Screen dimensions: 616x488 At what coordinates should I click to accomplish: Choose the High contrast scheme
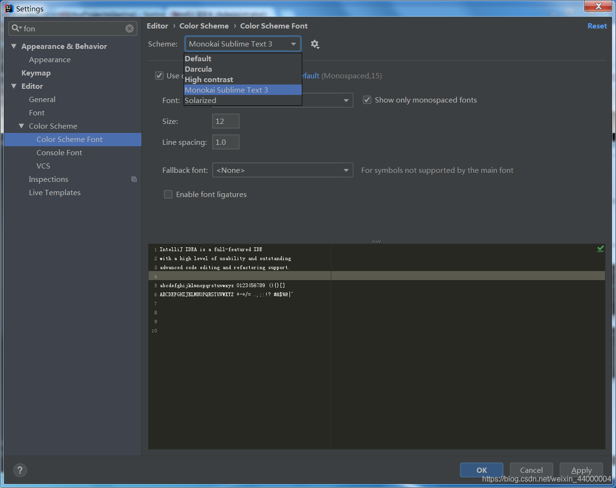pyautogui.click(x=243, y=79)
